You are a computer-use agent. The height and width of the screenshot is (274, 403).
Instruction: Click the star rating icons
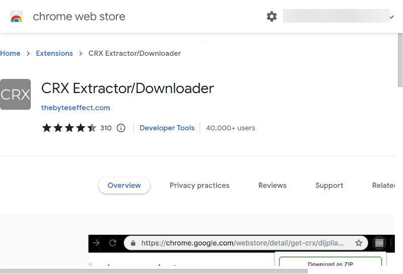69,128
